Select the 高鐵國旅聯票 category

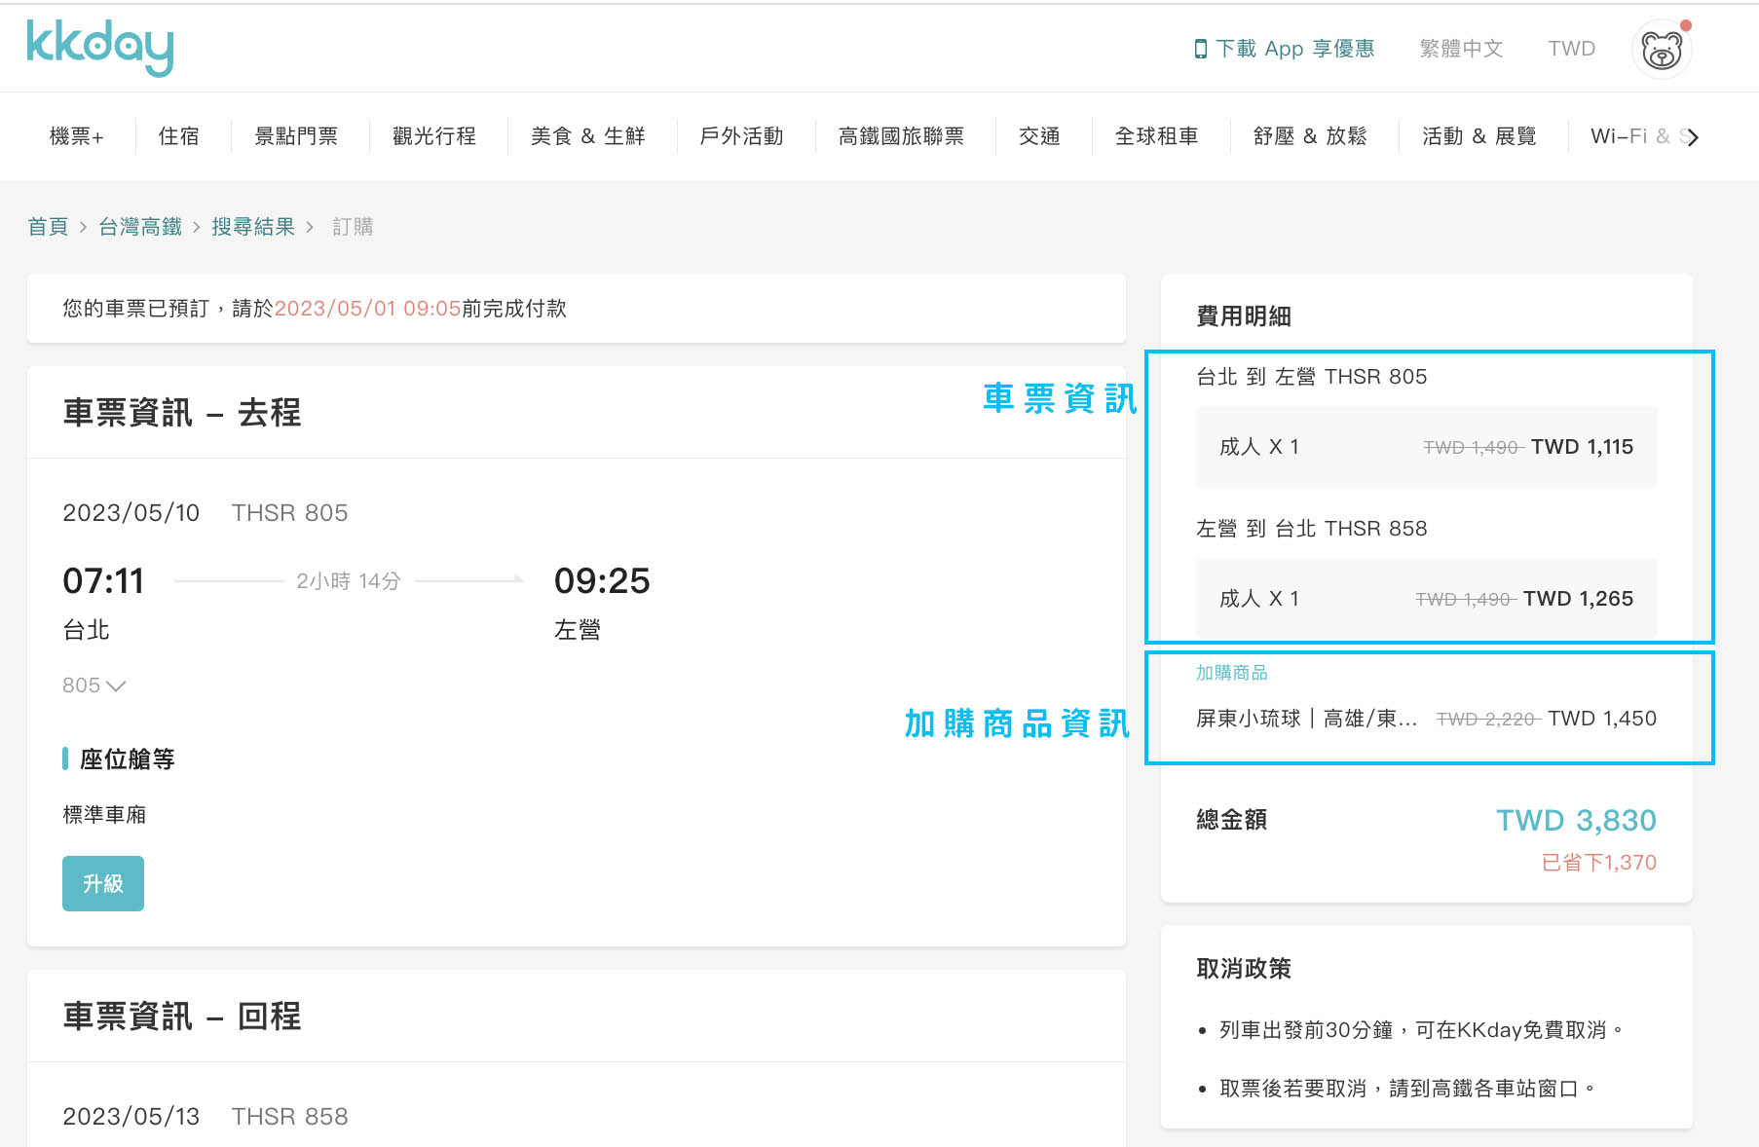[901, 136]
